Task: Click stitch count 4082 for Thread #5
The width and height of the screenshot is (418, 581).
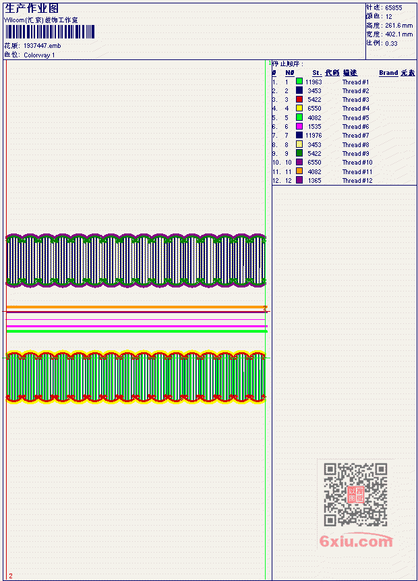Action: click(x=314, y=118)
